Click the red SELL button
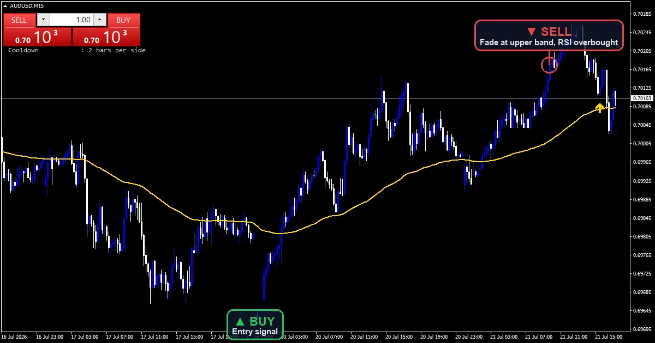This screenshot has height=343, width=655. (19, 20)
